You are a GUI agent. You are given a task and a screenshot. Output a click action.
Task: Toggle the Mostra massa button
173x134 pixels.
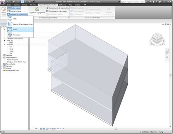14,8
